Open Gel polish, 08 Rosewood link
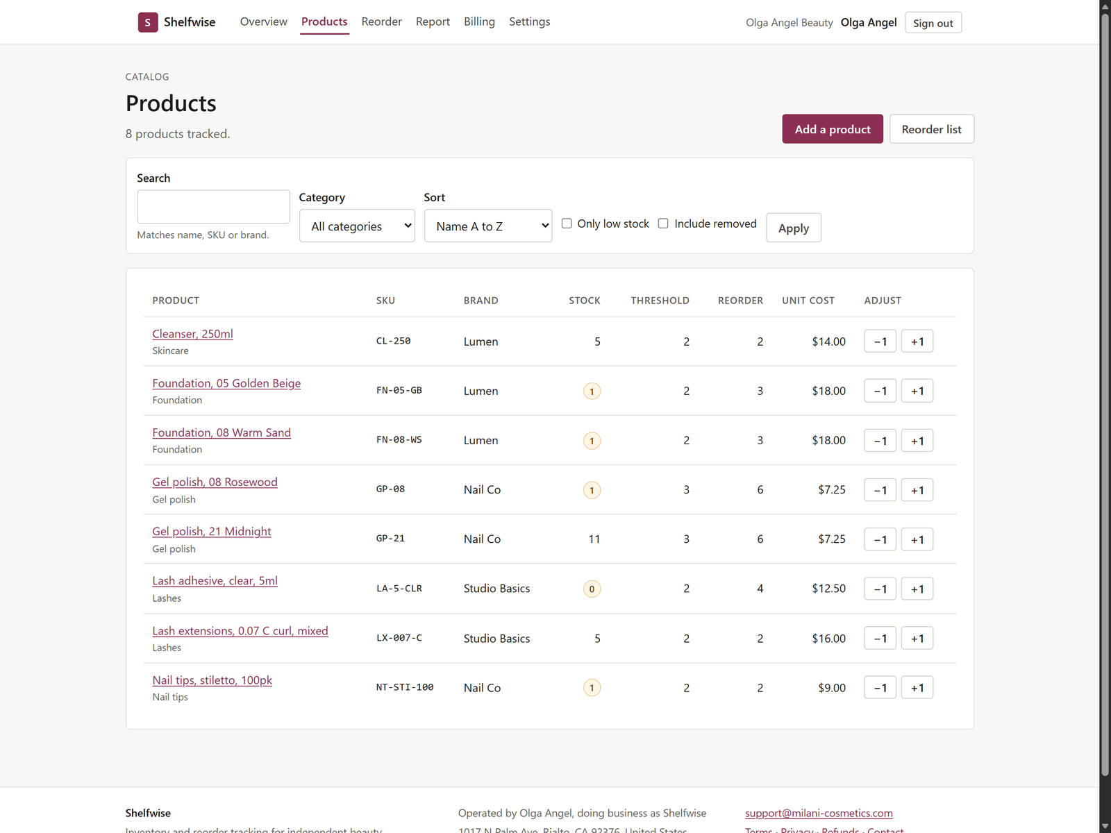Screen dimensions: 1111x833 (x=215, y=482)
